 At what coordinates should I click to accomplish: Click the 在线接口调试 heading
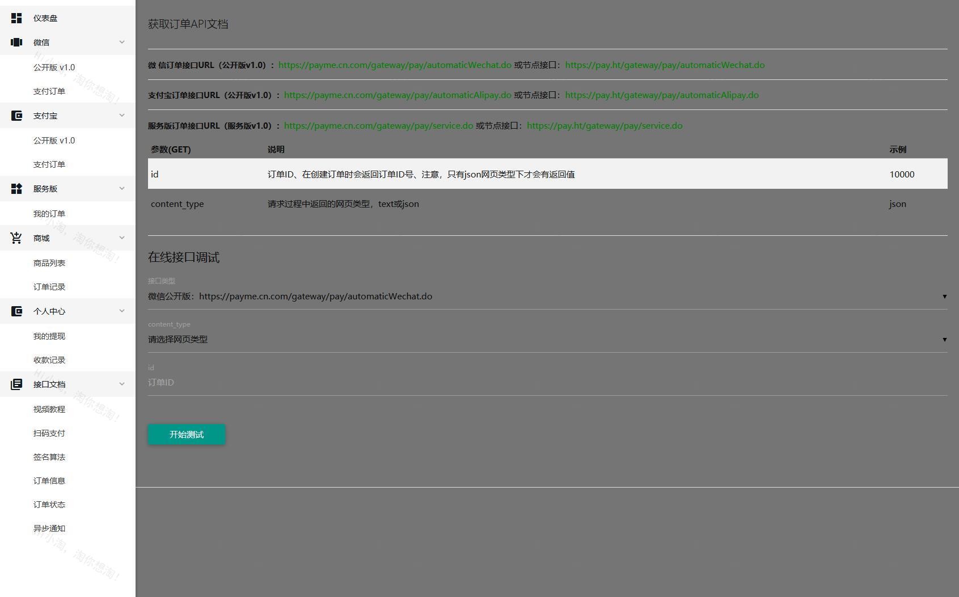184,257
